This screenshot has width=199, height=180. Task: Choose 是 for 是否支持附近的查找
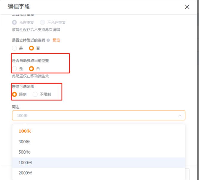pyautogui.click(x=14, y=48)
